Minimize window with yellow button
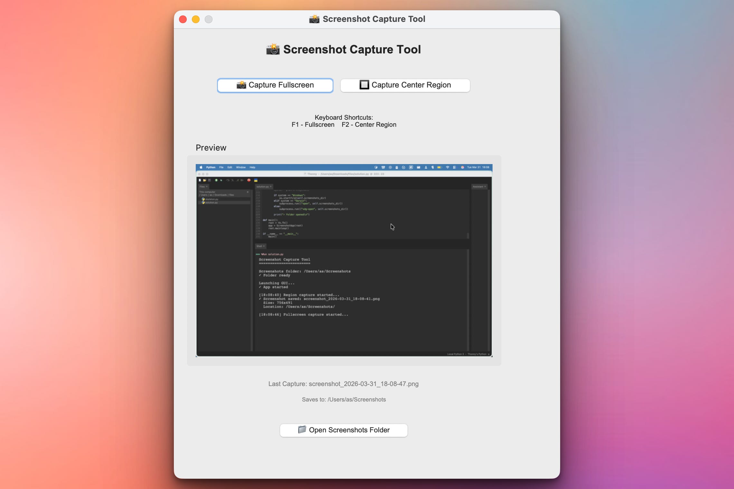Image resolution: width=734 pixels, height=489 pixels. pyautogui.click(x=196, y=19)
